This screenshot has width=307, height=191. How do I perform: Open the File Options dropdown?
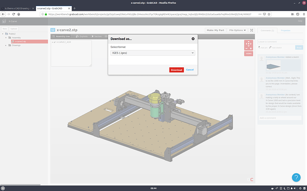[237, 30]
